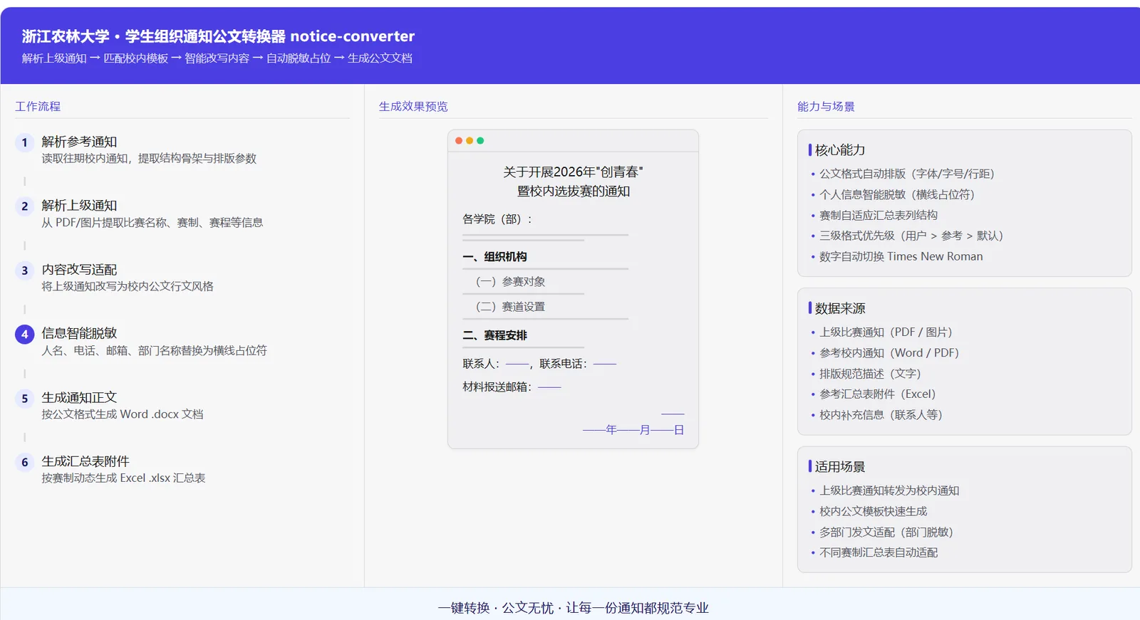Click 不同赛制汇总表自动适配 item

(878, 552)
